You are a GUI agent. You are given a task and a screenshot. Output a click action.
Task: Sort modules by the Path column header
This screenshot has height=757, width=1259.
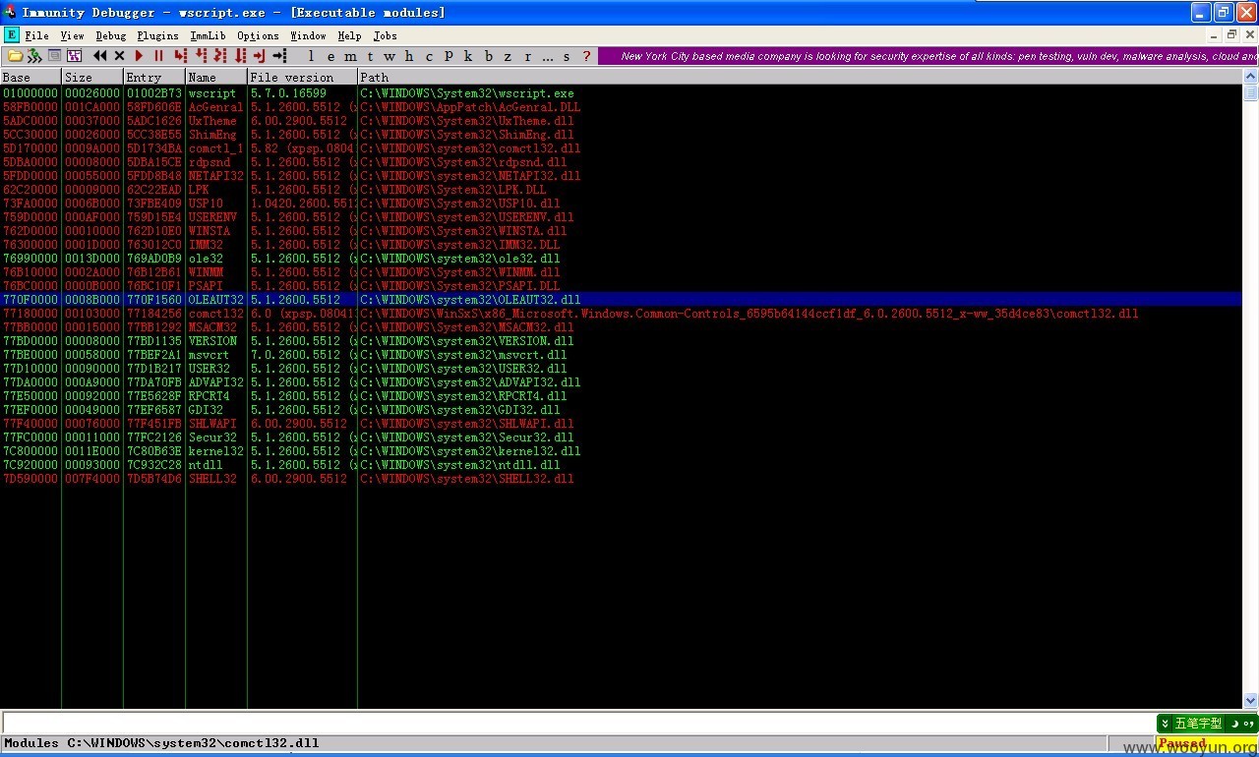click(800, 77)
